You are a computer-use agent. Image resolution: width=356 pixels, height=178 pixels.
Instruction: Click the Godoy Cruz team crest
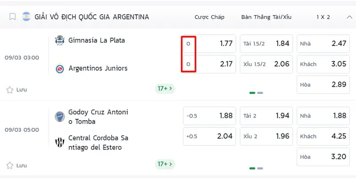[59, 116]
